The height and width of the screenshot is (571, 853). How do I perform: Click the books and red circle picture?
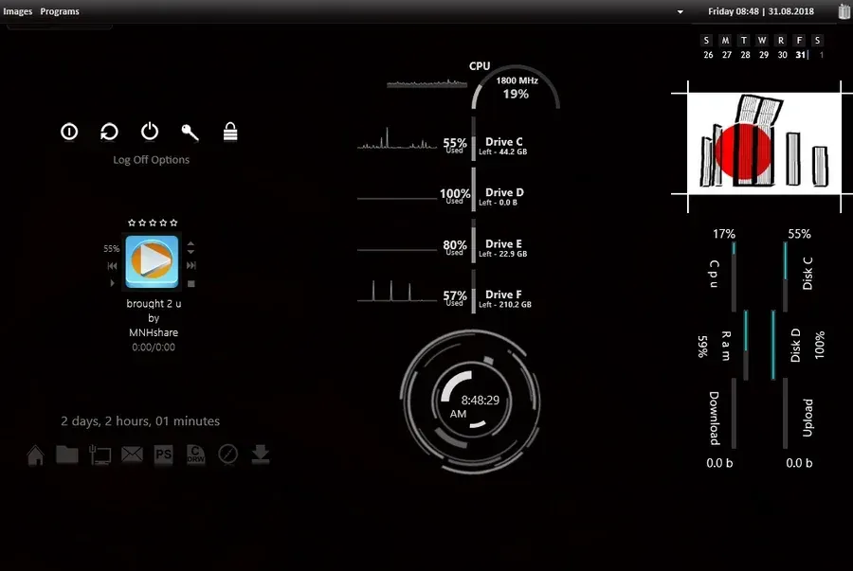pos(764,143)
